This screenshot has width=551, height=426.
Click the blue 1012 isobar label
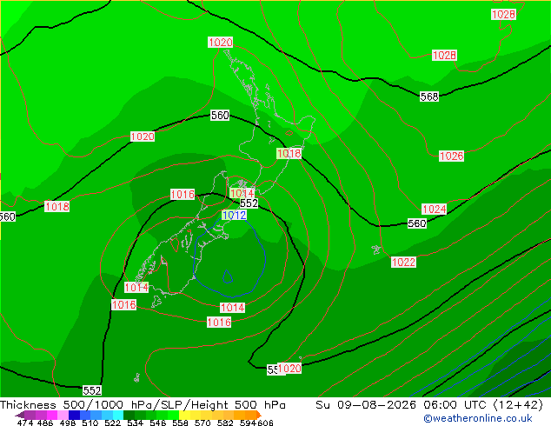(x=234, y=215)
